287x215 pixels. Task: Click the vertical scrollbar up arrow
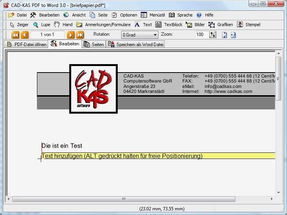tap(279, 53)
